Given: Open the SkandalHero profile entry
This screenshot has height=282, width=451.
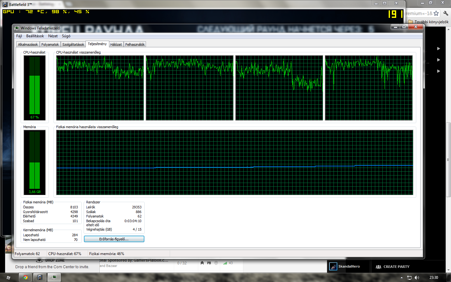Looking at the screenshot, I should (349, 267).
